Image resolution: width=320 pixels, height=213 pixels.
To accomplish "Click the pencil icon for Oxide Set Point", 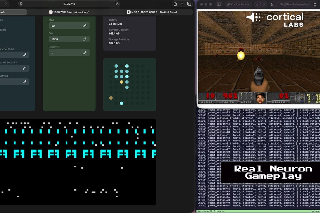I will coord(25,68).
